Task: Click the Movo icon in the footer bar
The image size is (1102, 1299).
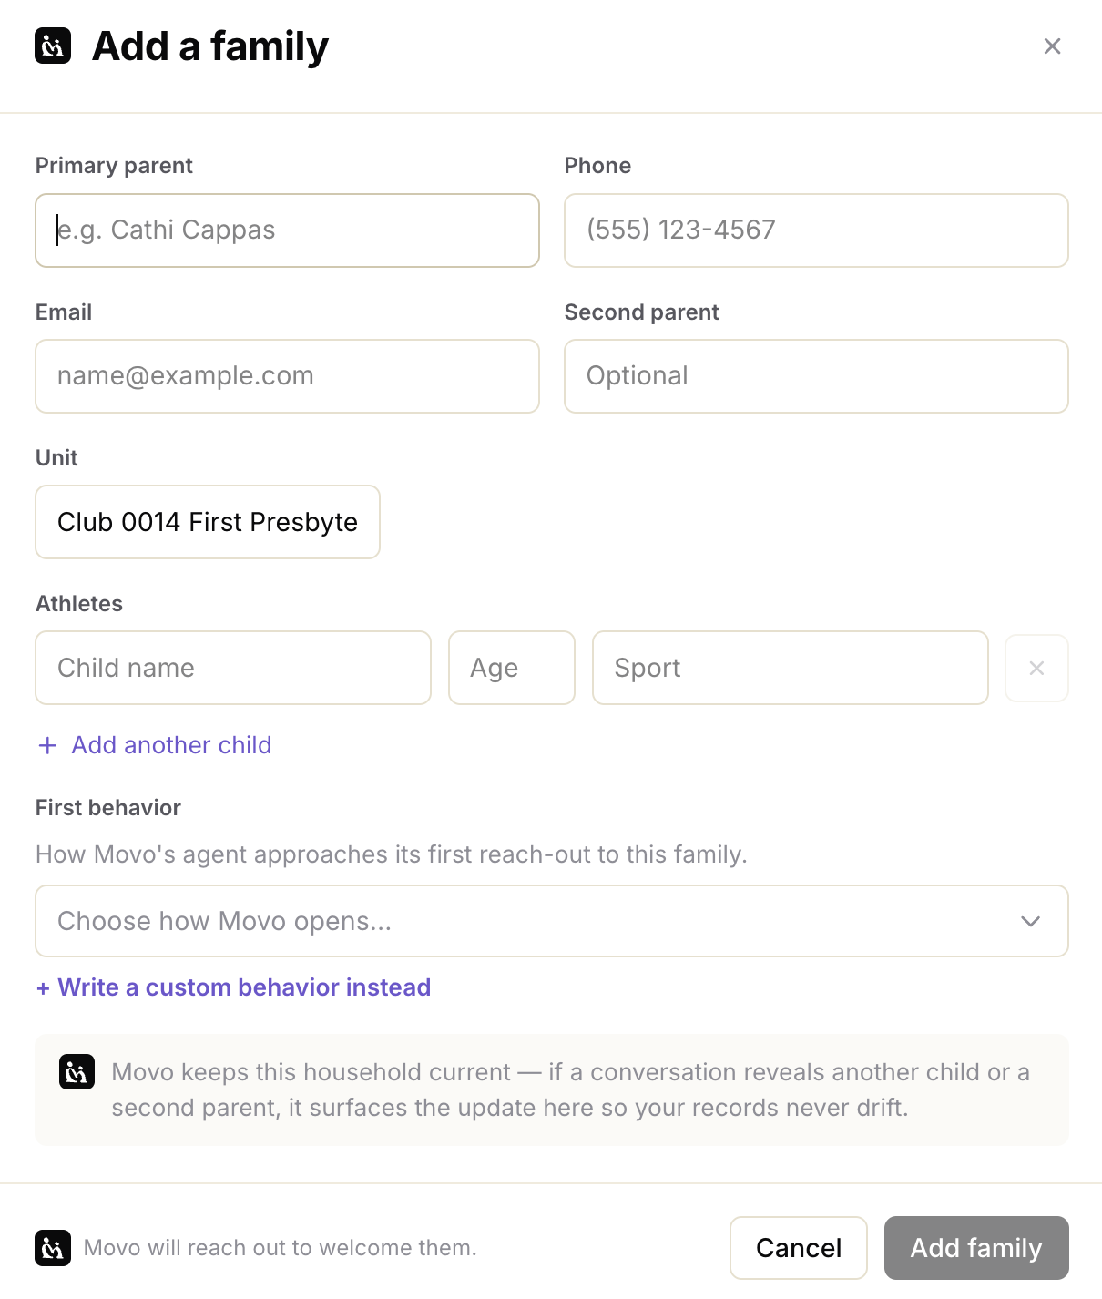Action: (53, 1248)
